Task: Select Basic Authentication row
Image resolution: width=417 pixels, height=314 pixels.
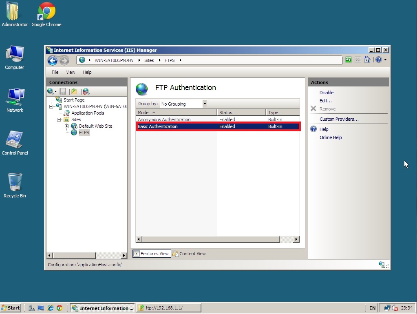Action: (218, 126)
